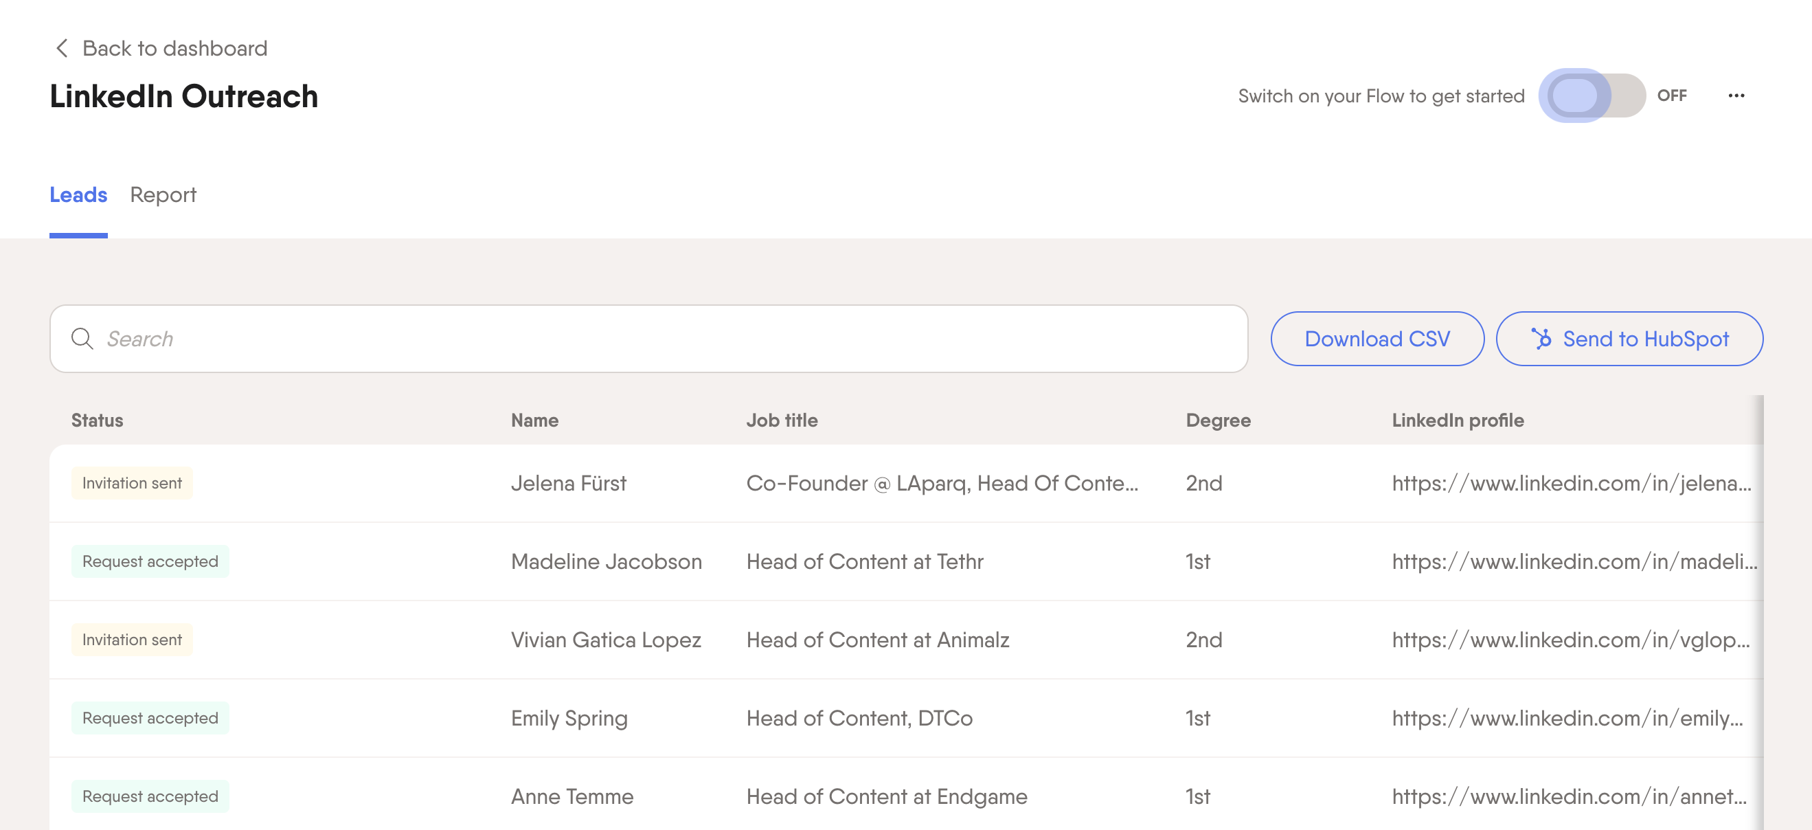Click the search magnifier icon
The image size is (1812, 830).
pyautogui.click(x=82, y=338)
